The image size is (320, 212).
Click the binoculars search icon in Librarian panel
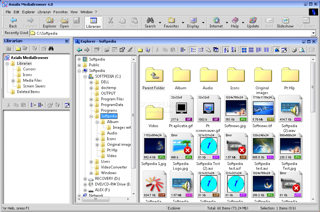click(x=51, y=49)
